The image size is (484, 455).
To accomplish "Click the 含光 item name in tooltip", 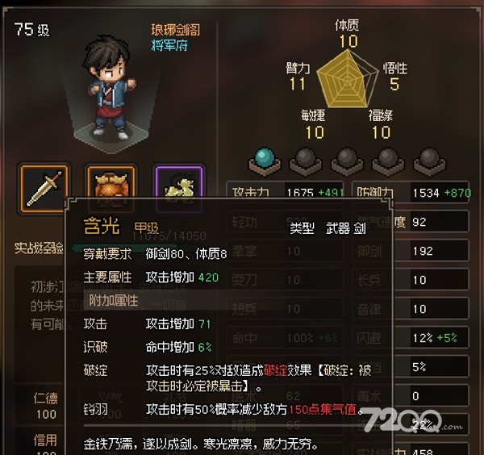I will click(x=102, y=226).
